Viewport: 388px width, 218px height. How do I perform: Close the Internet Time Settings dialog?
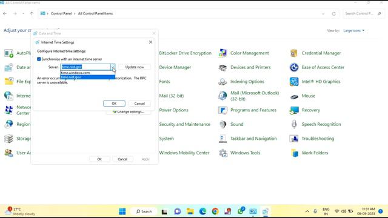coord(150,42)
